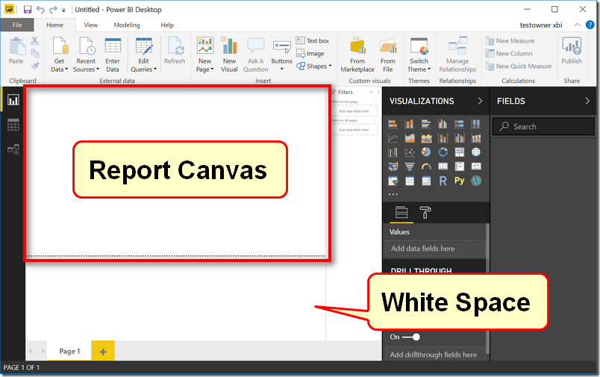Screen dimensions: 600x377
Task: Collapse the ribbon with the caret
Action: point(577,25)
